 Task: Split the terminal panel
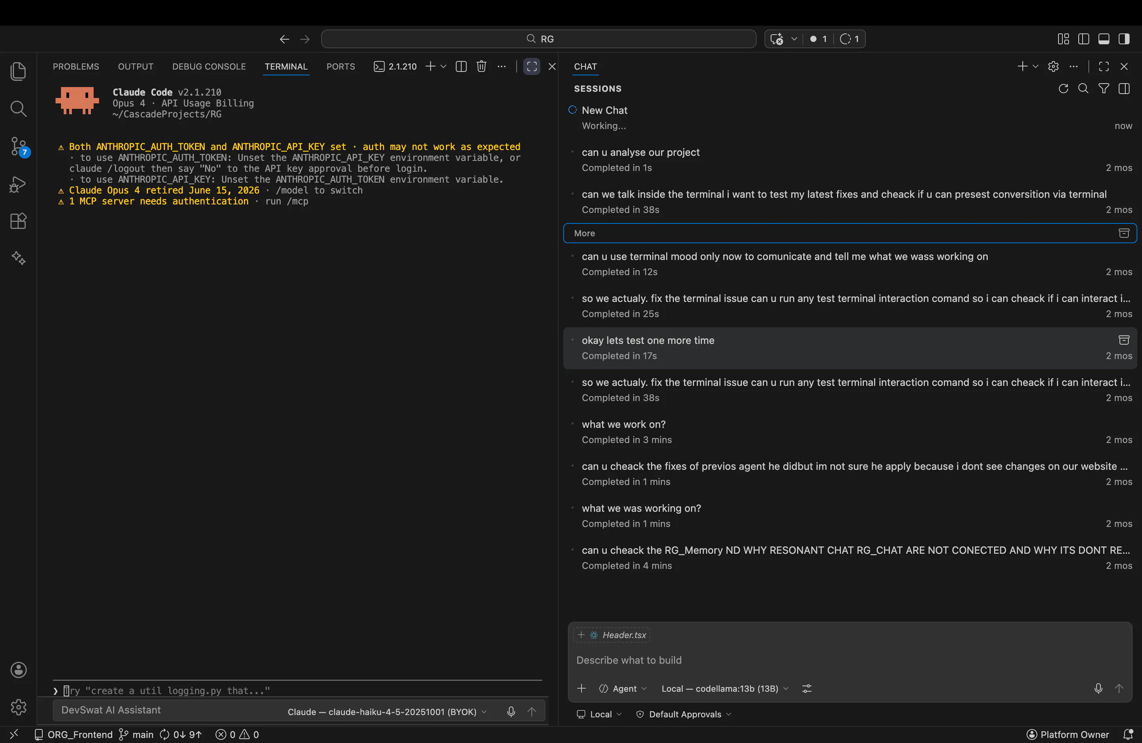click(461, 66)
